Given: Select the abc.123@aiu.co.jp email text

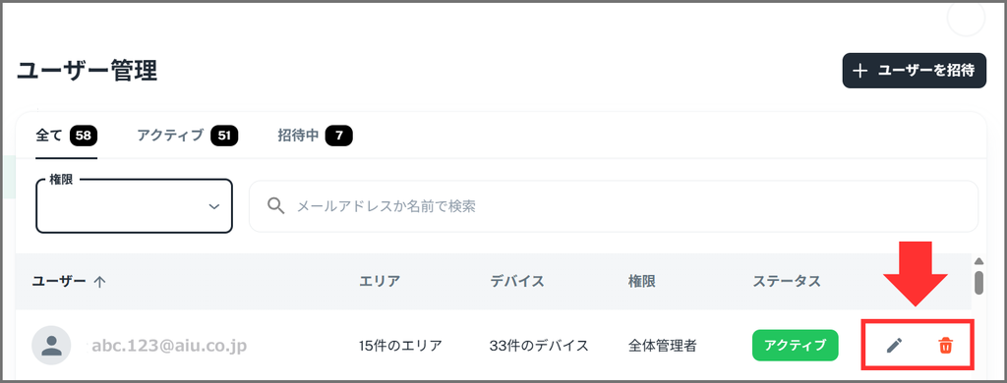Looking at the screenshot, I should pos(169,346).
